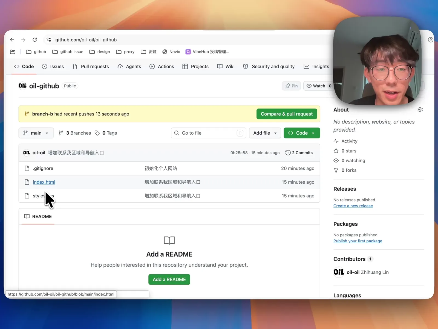Click the Go to file search field

pos(209,133)
